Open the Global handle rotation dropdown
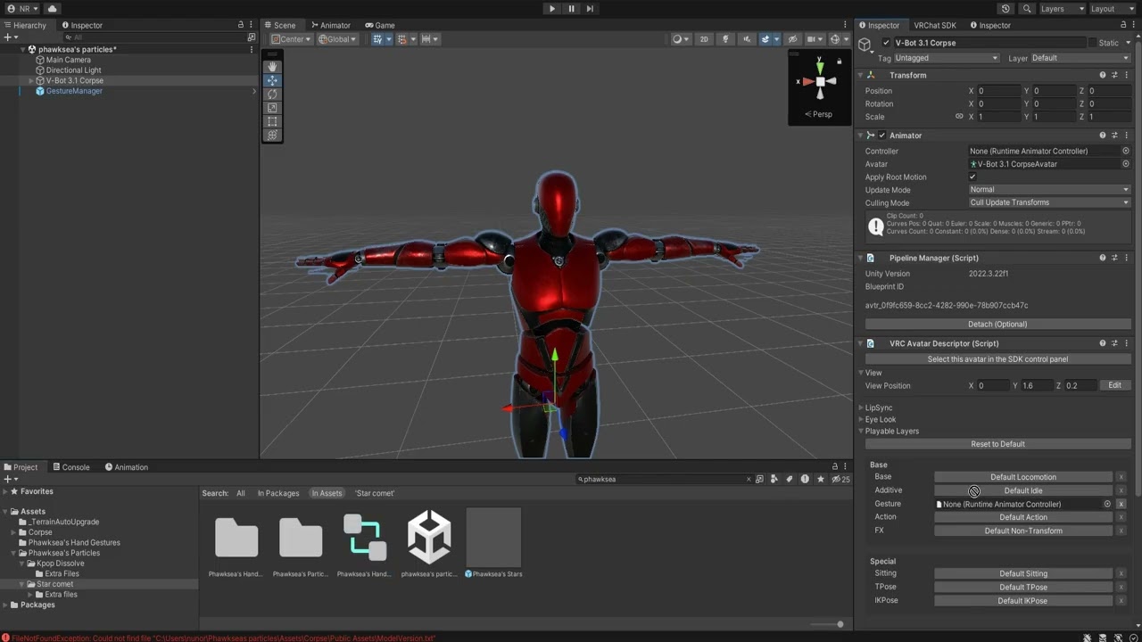 337,39
